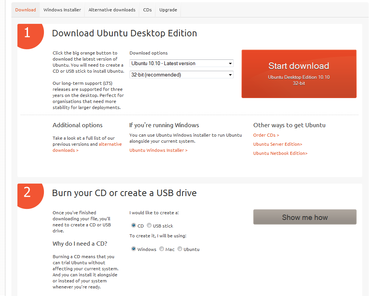Choose the Ubuntu radio button

click(180, 249)
